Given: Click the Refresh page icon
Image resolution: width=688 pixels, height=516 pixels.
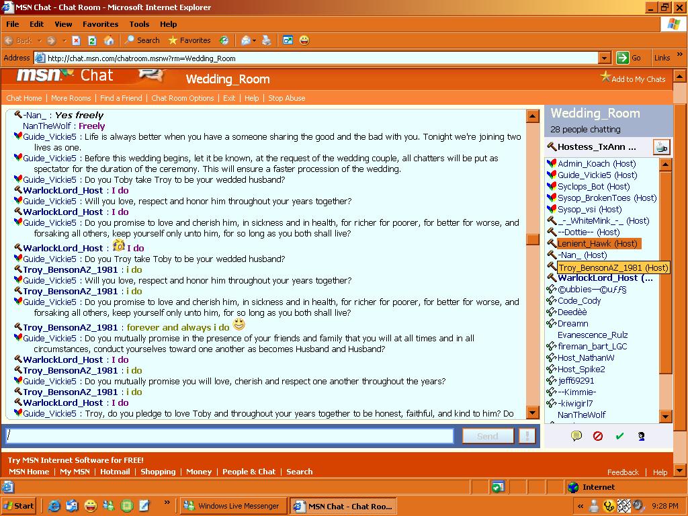Looking at the screenshot, I should [92, 40].
